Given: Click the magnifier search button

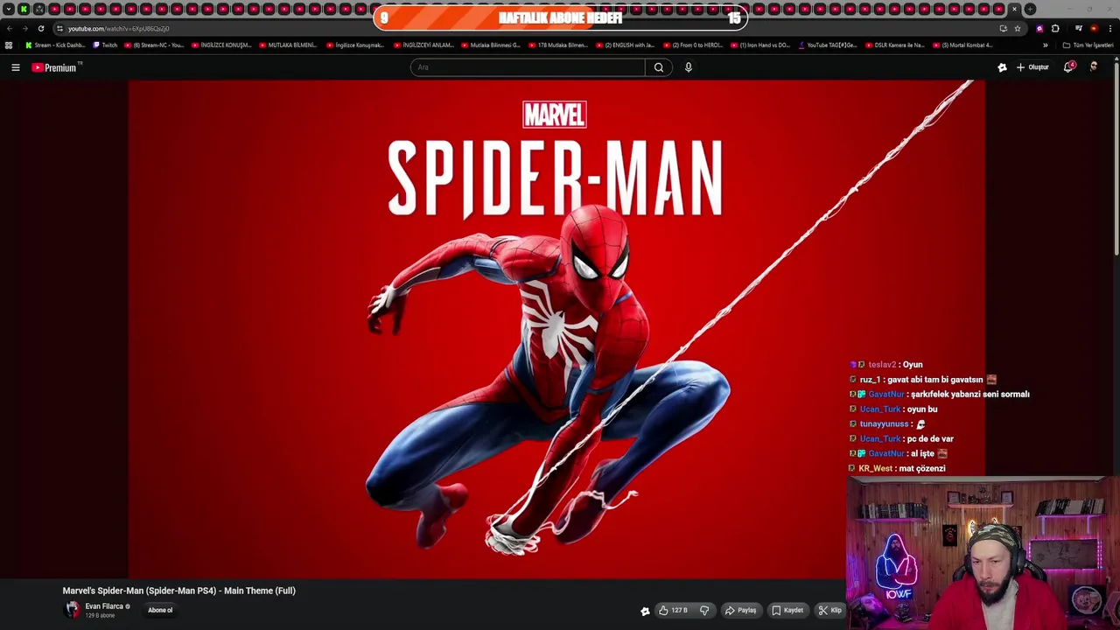Looking at the screenshot, I should (659, 67).
